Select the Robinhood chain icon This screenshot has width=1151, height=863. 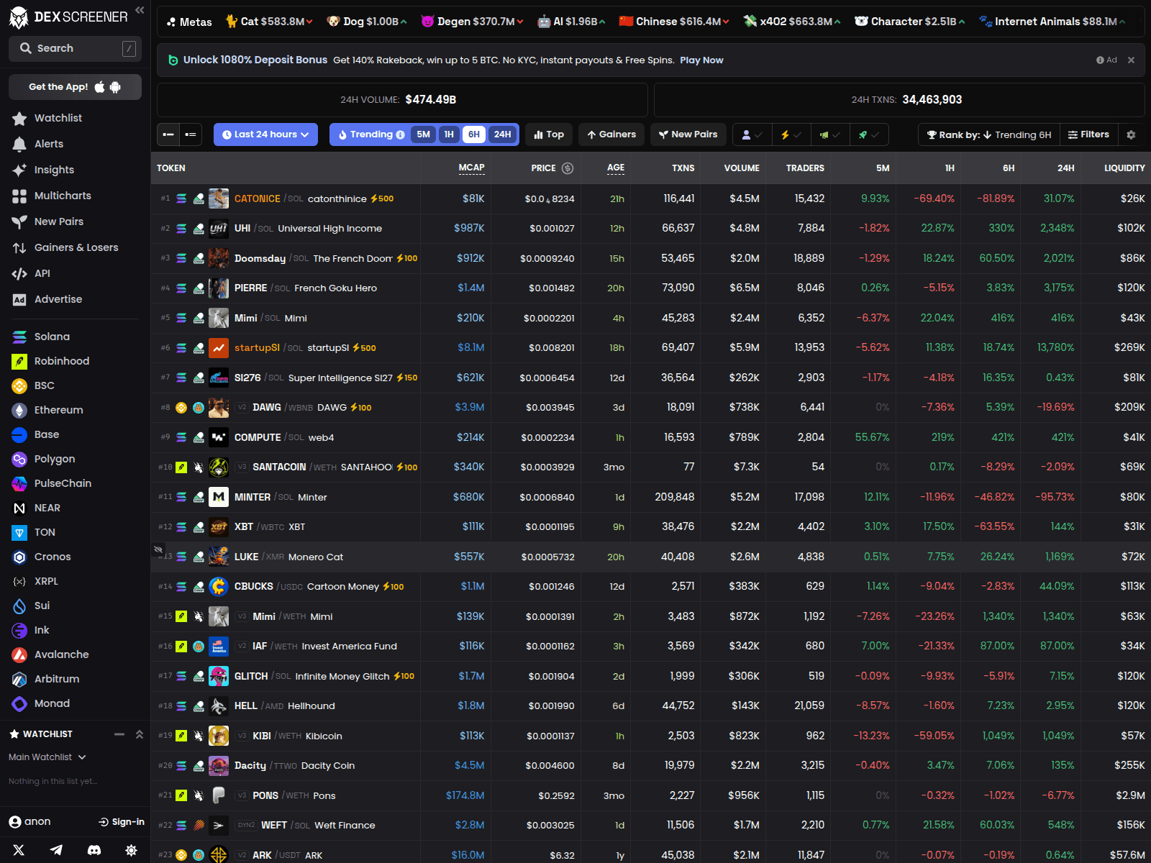[x=19, y=361]
